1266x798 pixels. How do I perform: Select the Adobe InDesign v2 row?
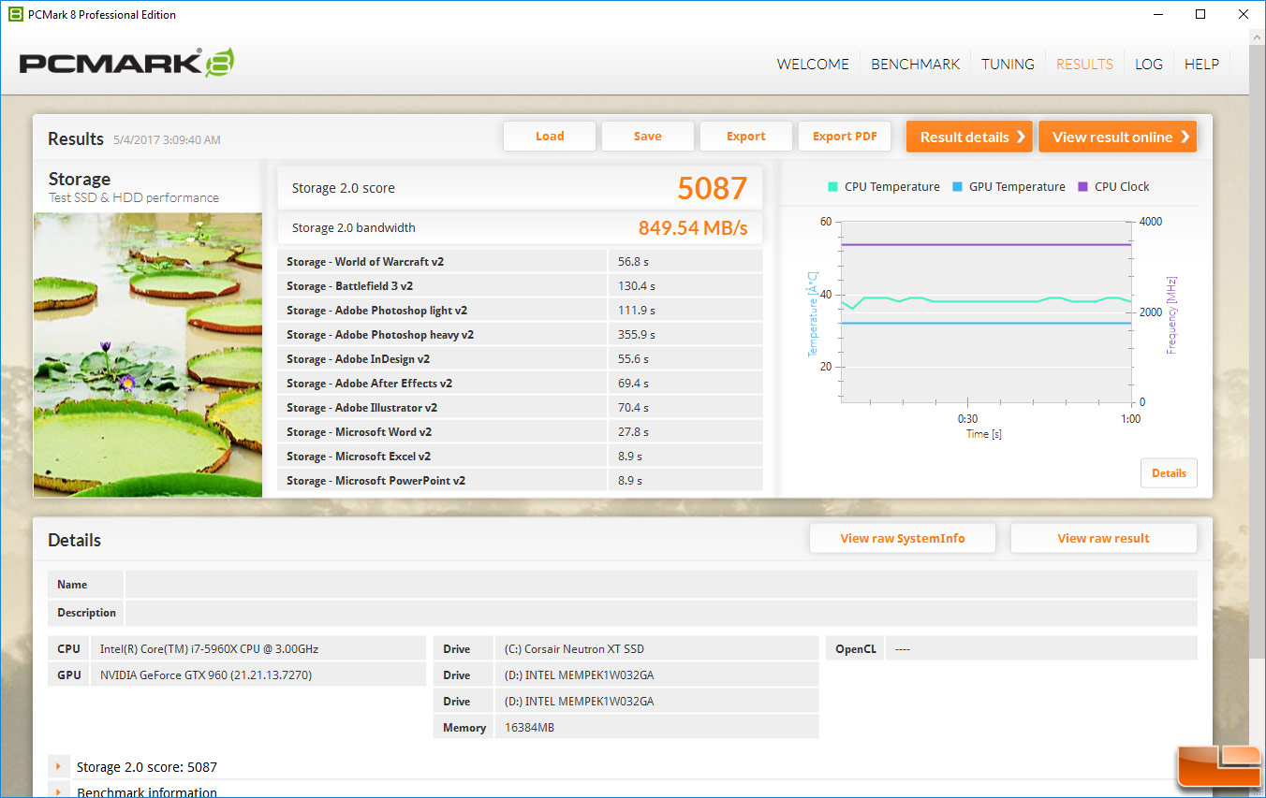520,359
